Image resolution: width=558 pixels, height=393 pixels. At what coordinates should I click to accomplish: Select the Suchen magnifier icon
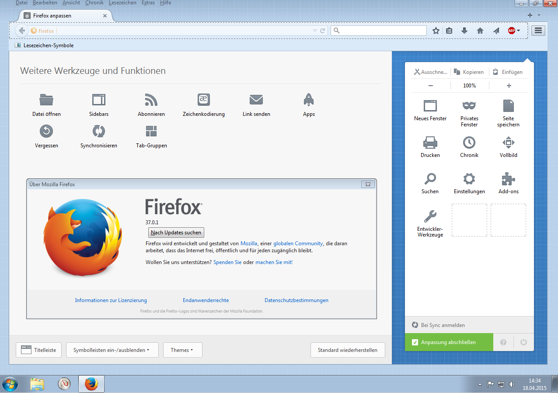click(430, 179)
